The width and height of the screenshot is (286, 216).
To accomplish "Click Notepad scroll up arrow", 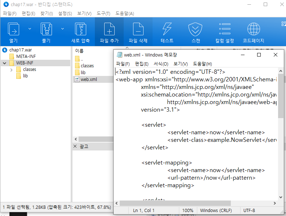I will 281,71.
